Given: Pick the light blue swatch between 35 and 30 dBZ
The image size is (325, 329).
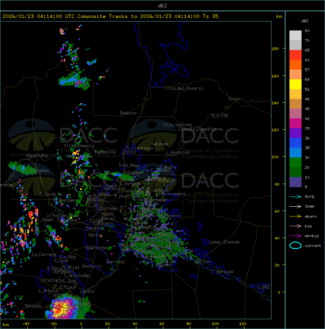Looking at the screenshot, I should click(x=295, y=152).
